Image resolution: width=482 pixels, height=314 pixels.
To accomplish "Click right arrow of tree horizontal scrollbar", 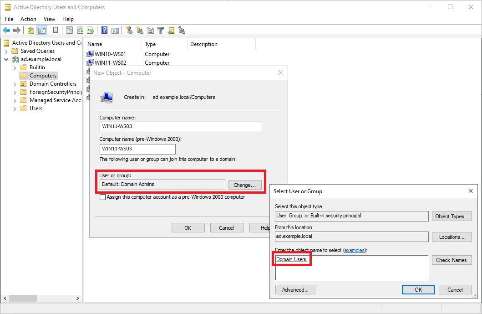I will [77, 299].
